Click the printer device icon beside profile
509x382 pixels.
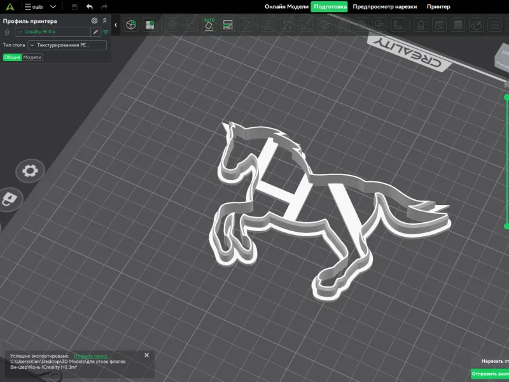point(7,32)
